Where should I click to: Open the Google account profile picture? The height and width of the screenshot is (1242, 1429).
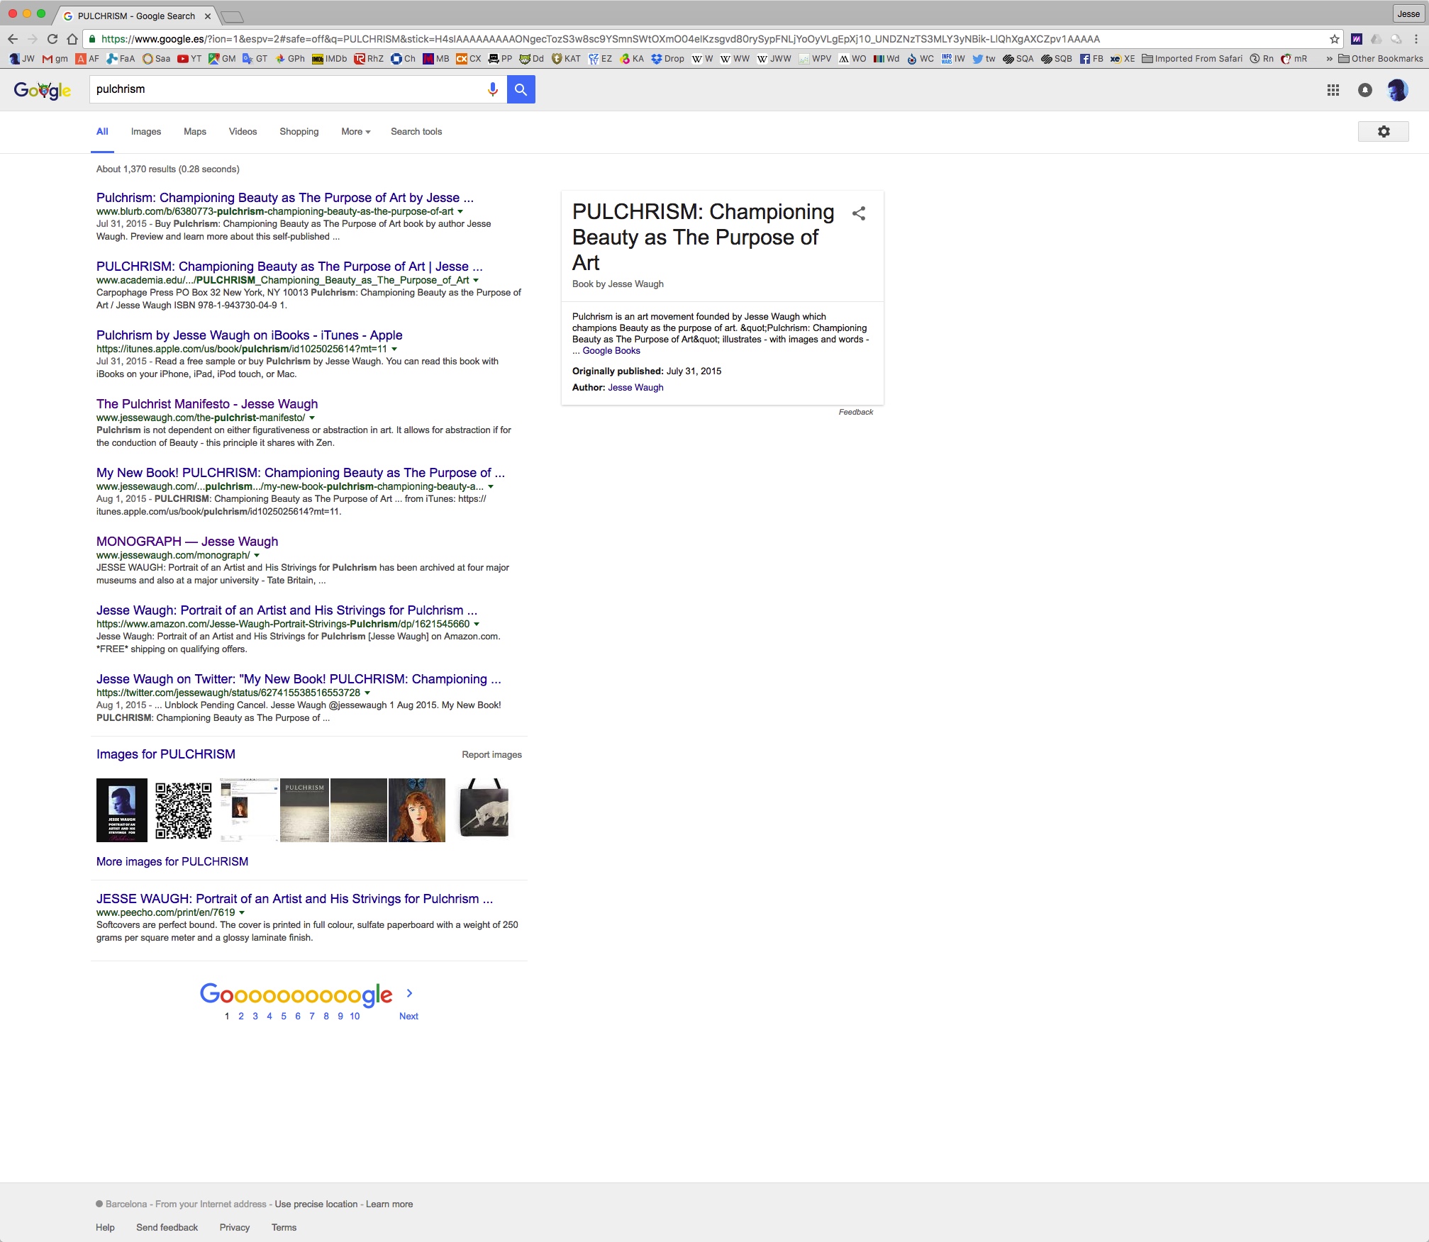tap(1397, 90)
